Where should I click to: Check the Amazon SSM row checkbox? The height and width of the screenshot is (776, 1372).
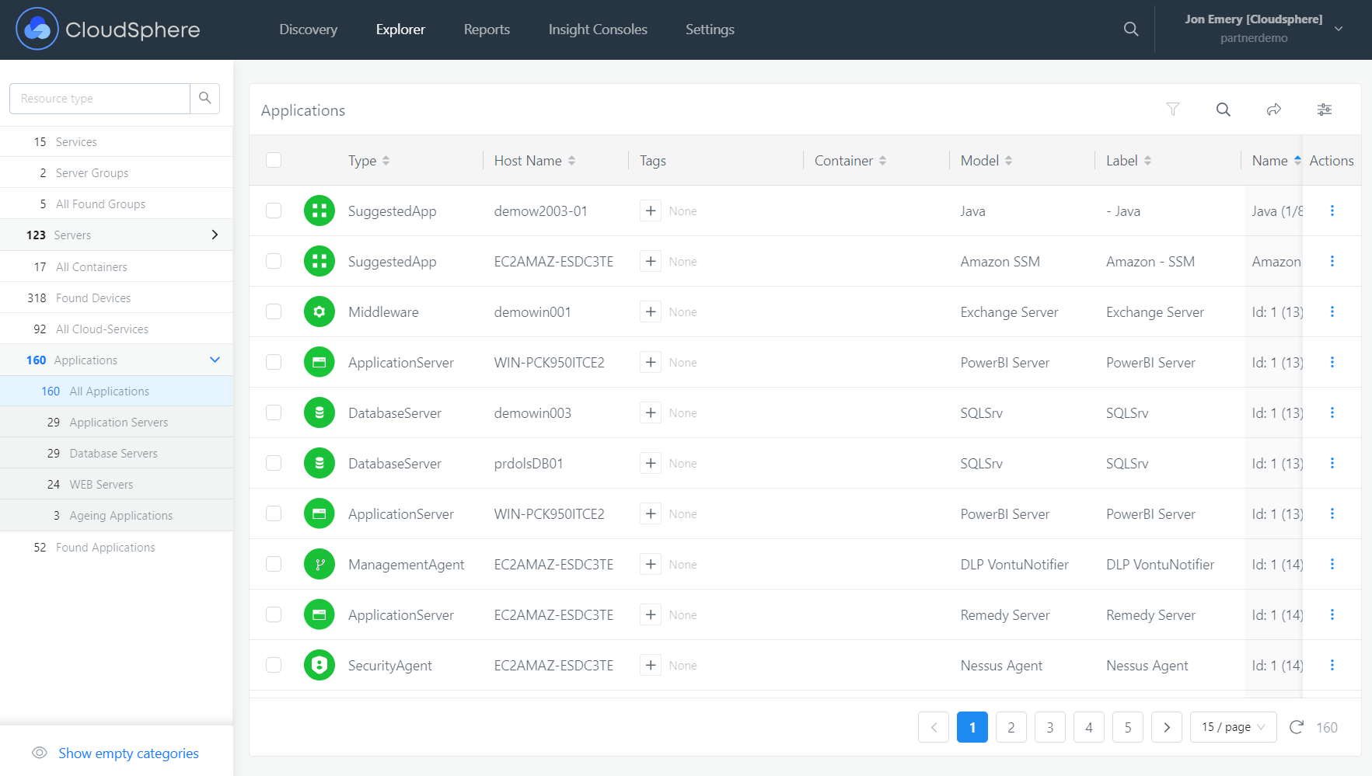(x=274, y=261)
